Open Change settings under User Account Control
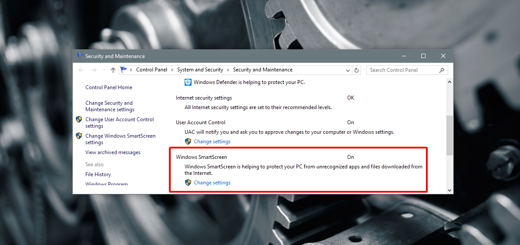Image resolution: width=520 pixels, height=245 pixels. pyautogui.click(x=212, y=142)
